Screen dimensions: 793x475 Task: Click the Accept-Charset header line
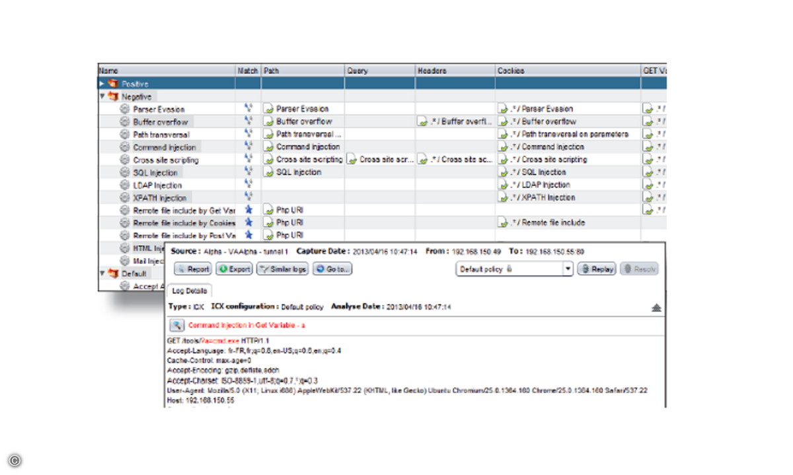243,381
